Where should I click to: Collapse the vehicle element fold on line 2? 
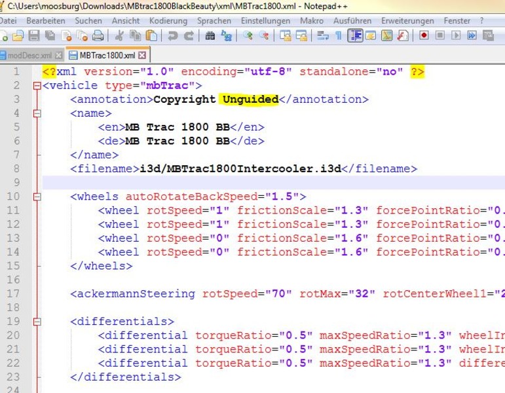pos(37,86)
